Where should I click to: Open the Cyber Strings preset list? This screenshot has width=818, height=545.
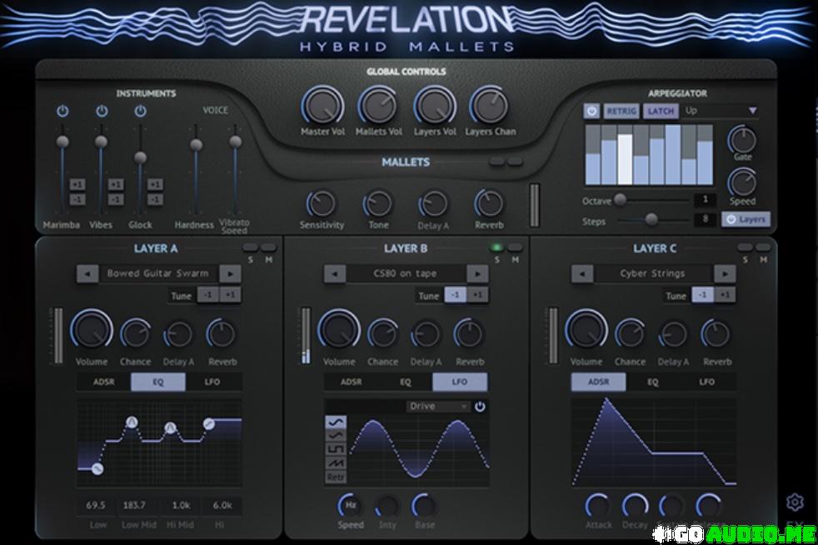point(652,273)
